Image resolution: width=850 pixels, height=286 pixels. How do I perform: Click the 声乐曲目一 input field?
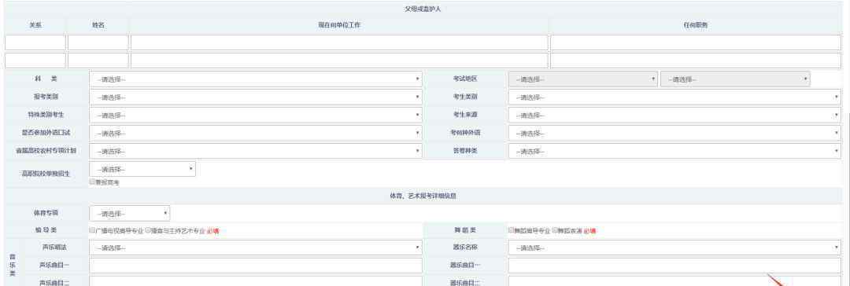click(x=255, y=266)
